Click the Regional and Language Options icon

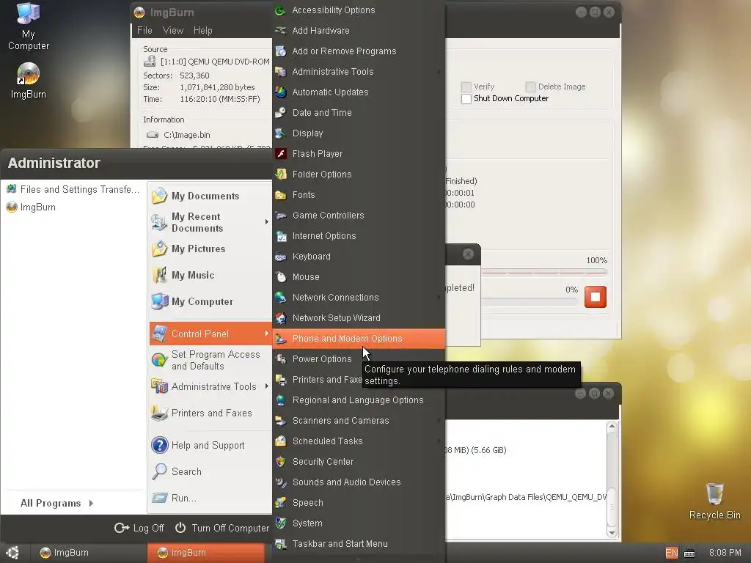[x=281, y=400]
